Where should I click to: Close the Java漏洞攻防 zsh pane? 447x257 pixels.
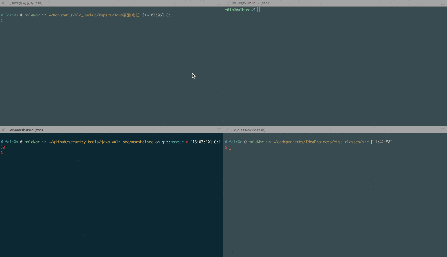coord(3,3)
